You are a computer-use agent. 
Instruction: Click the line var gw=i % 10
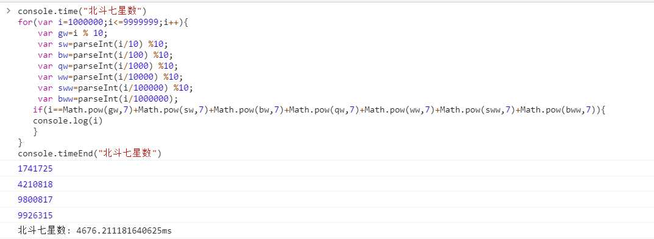(x=73, y=33)
